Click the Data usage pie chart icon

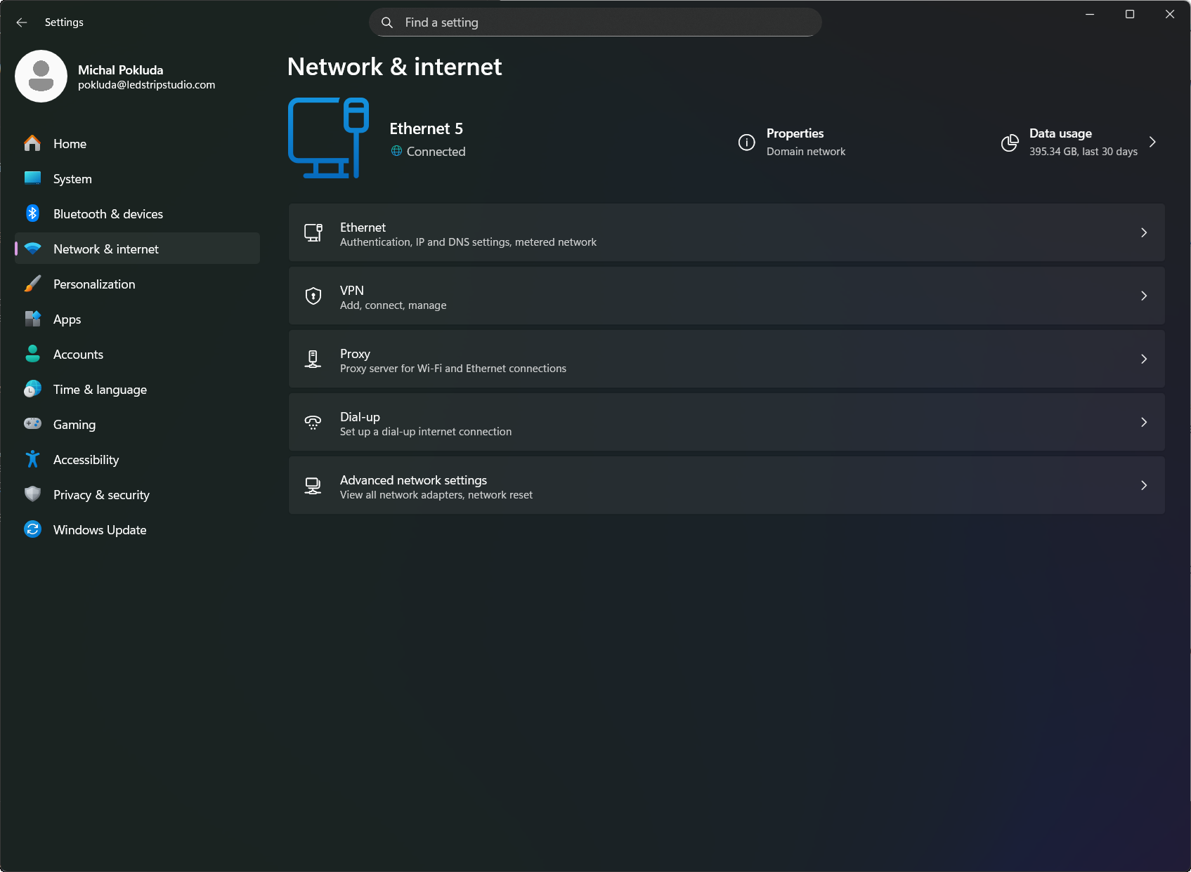point(1010,143)
